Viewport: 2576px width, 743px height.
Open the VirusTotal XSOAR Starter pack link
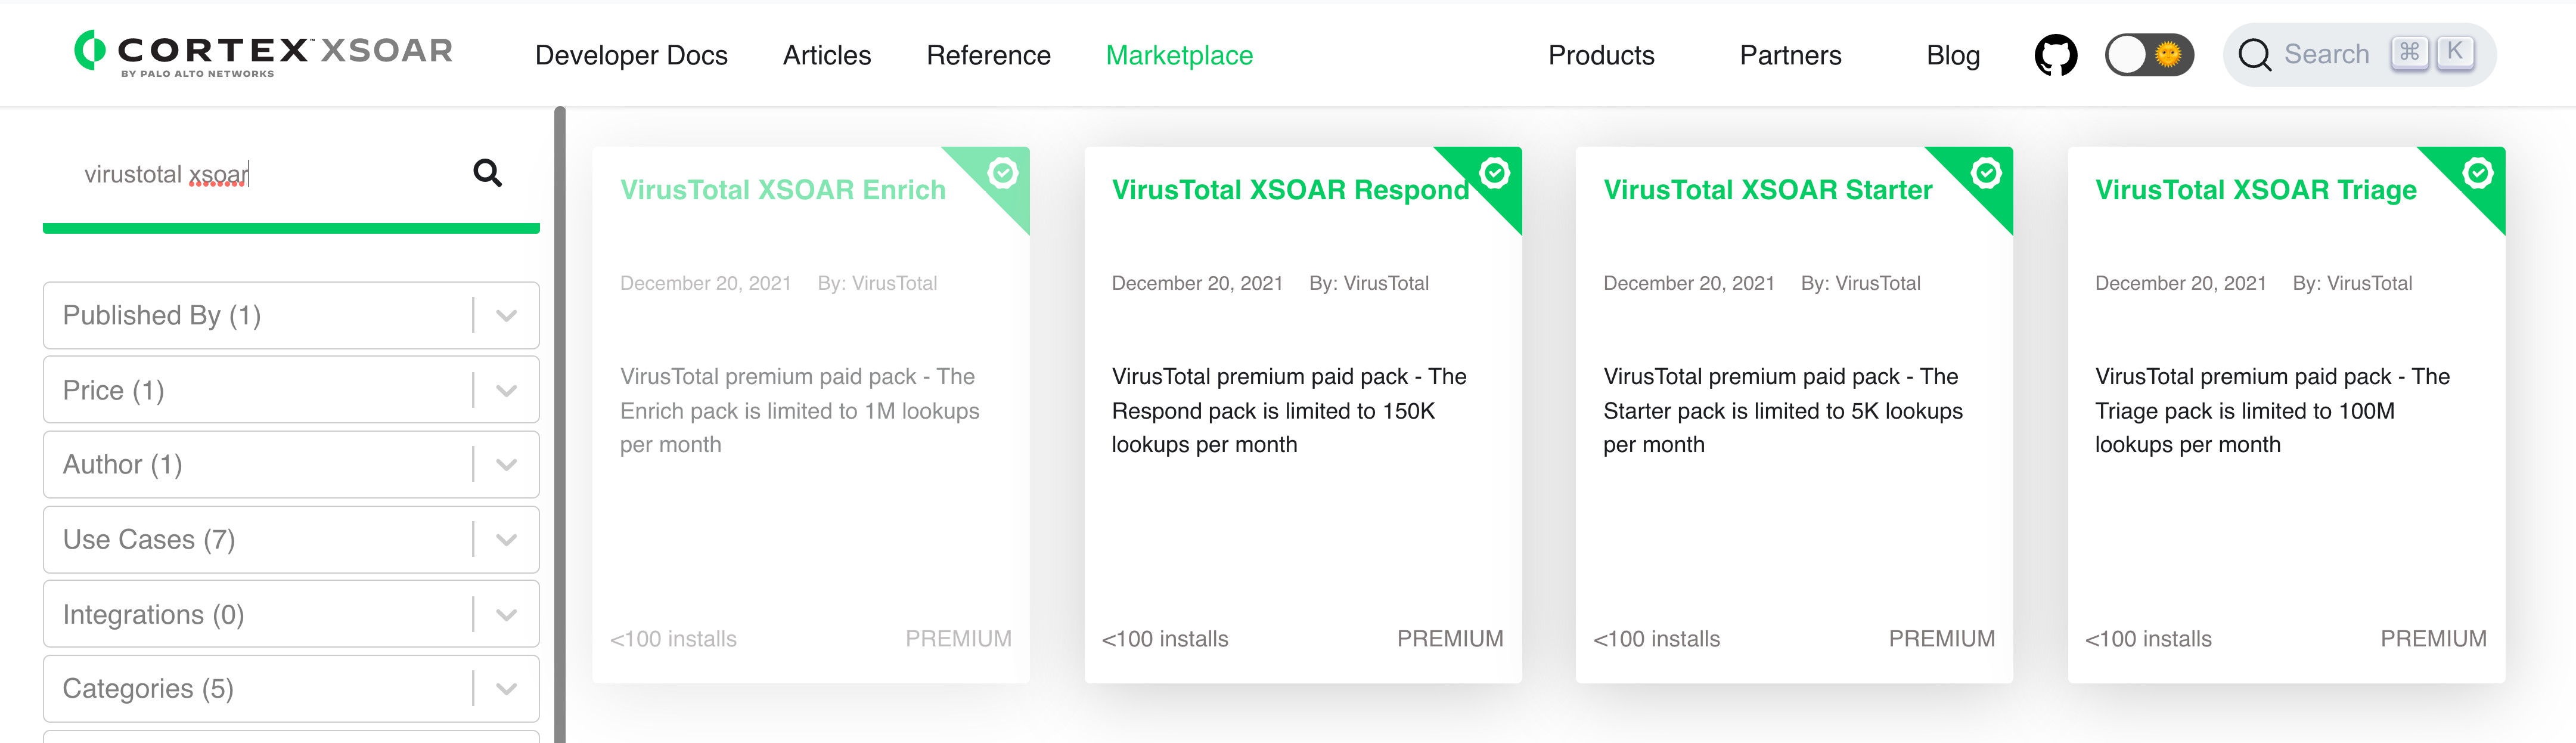(1767, 190)
